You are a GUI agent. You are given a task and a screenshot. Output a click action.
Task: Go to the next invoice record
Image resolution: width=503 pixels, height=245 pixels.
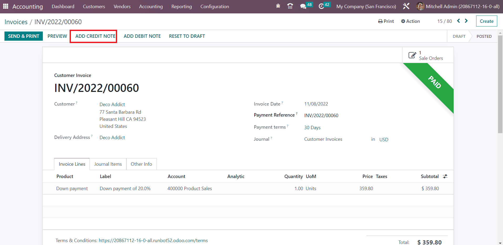(x=466, y=21)
